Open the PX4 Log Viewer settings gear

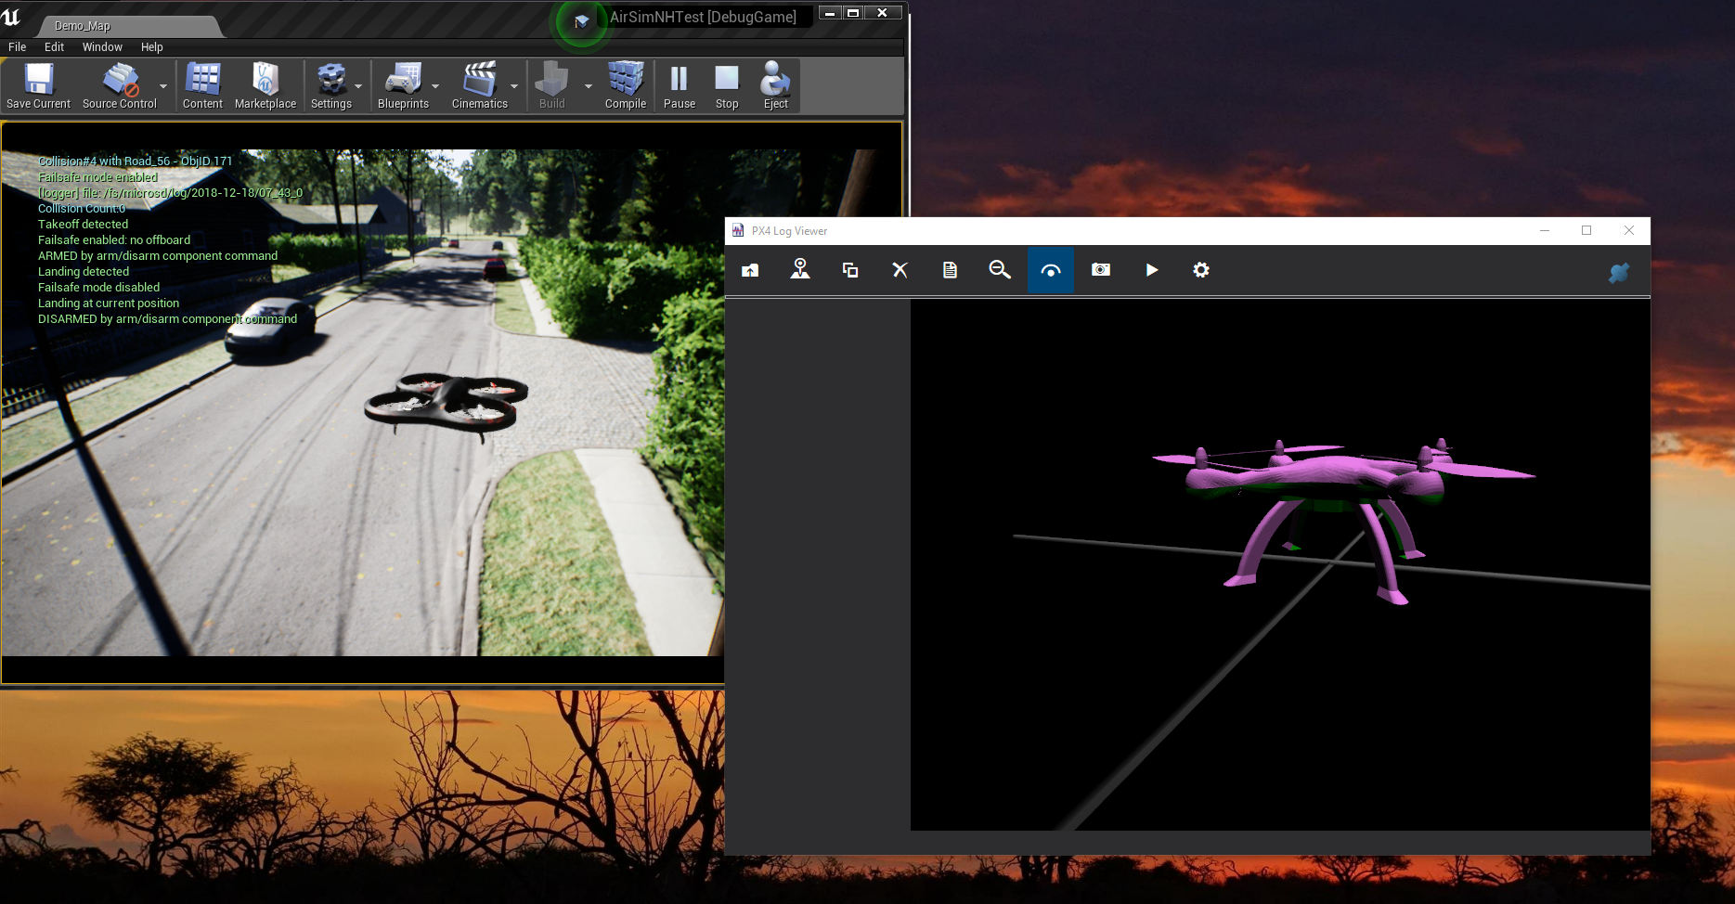coord(1200,270)
